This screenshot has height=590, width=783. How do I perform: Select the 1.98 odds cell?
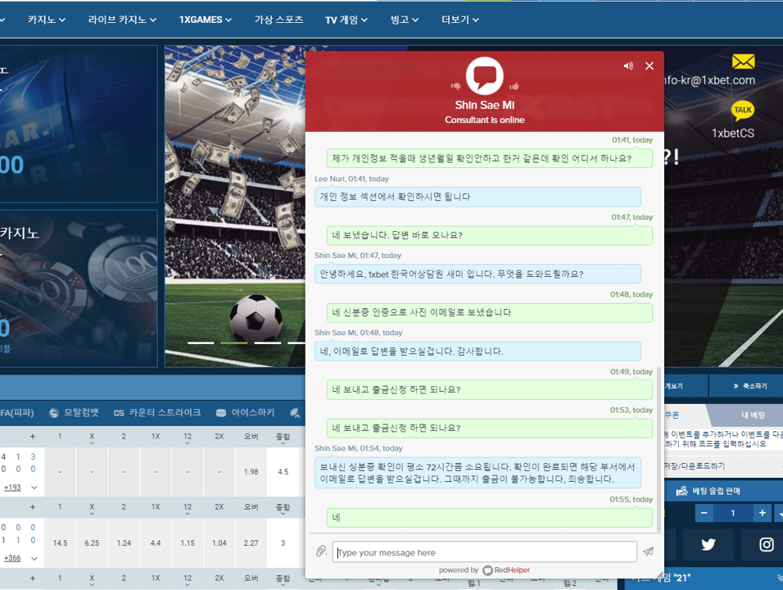[x=251, y=472]
